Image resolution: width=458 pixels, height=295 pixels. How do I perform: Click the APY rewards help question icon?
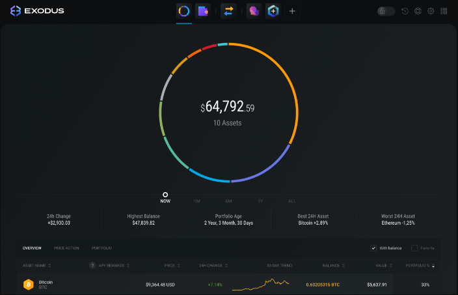tap(92, 266)
